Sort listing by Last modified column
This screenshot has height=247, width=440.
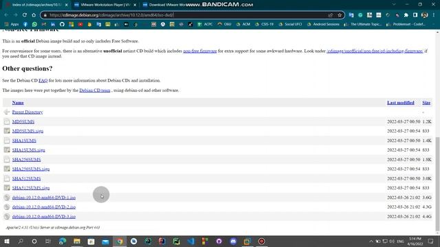coord(401,103)
